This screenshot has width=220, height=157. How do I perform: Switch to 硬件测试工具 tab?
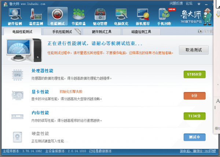coord(102,32)
